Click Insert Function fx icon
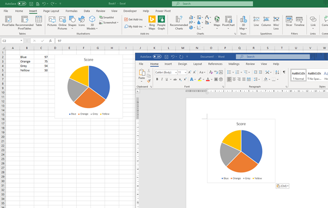This screenshot has height=208, width=328. coord(51,41)
